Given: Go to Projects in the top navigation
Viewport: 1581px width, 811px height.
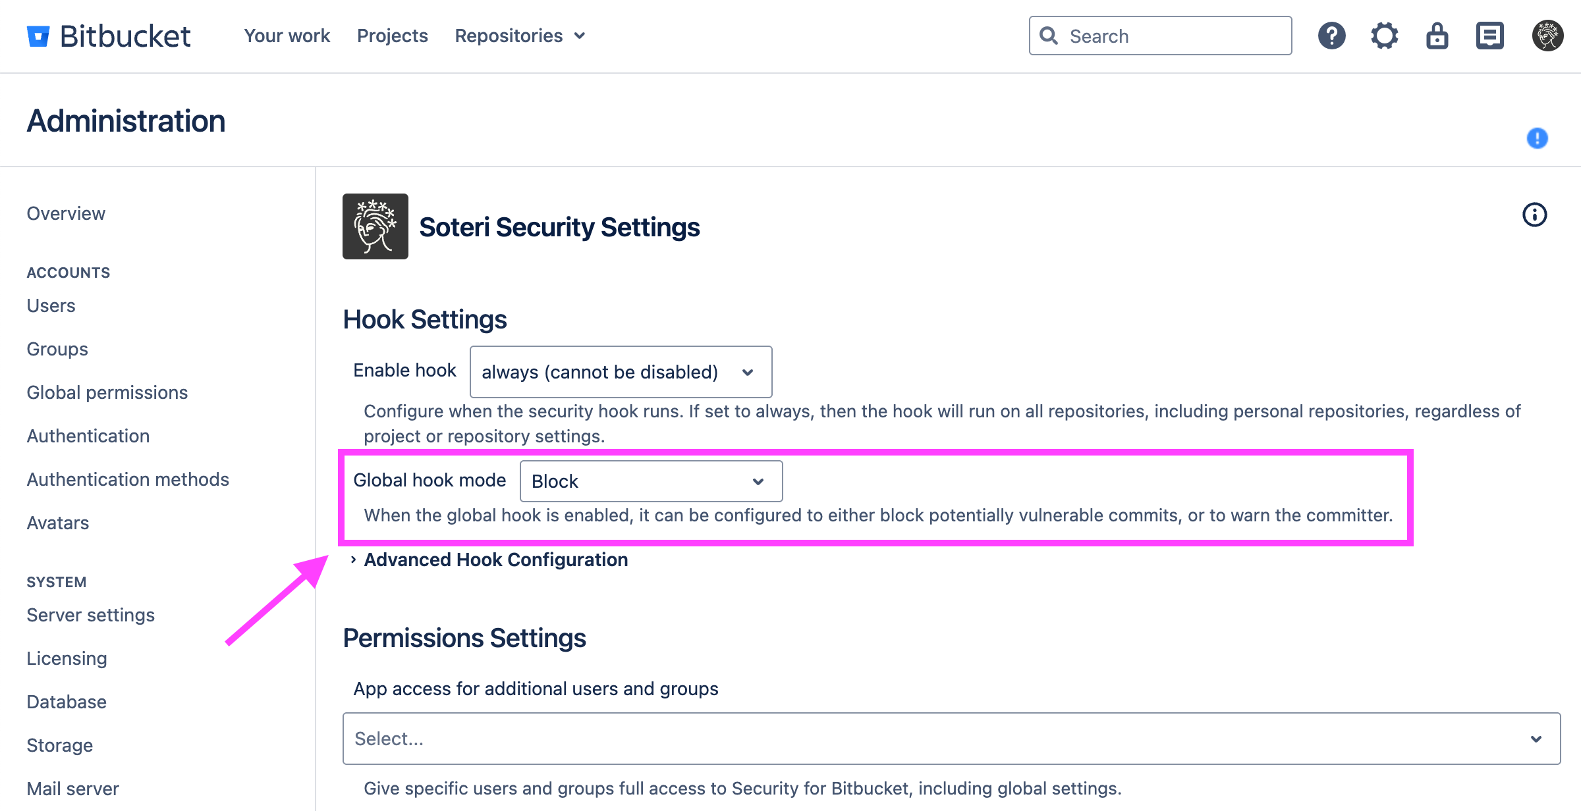Looking at the screenshot, I should click(x=392, y=36).
